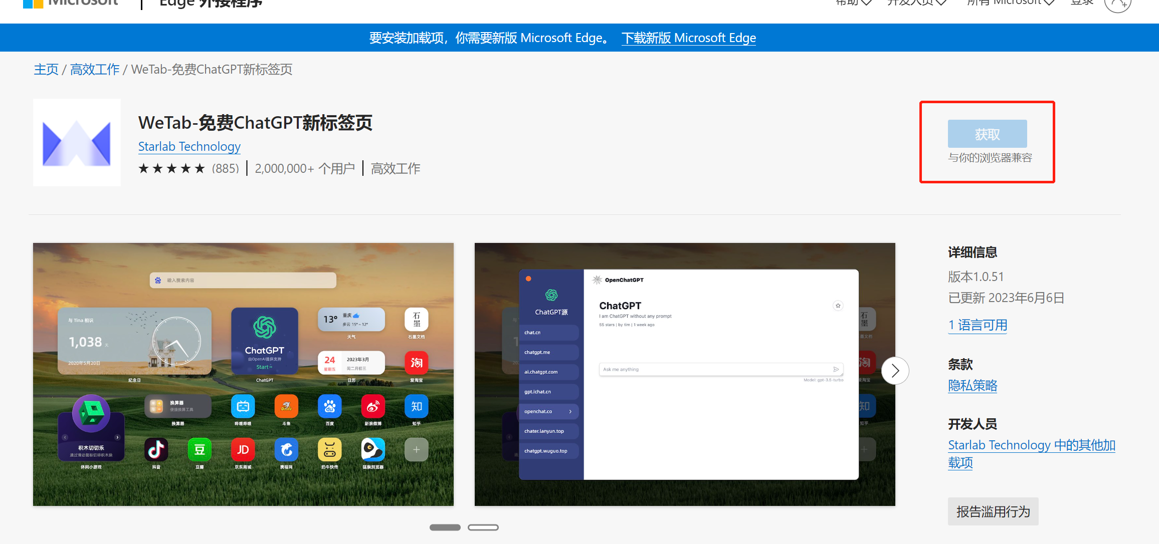Screen dimensions: 1159x544
Task: Click the account avatar icon beside 登录
Action: coord(1117,4)
